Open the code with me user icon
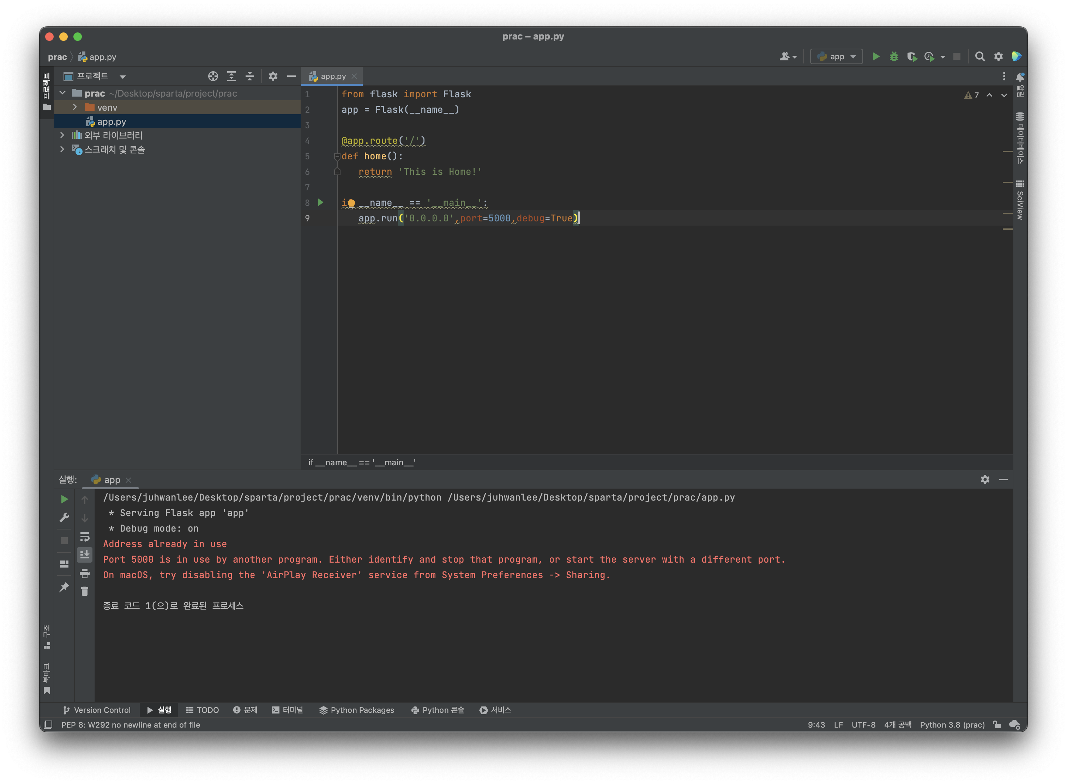The height and width of the screenshot is (784, 1067). coord(788,56)
